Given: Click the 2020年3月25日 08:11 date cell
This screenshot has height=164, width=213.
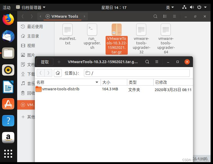Looking at the screenshot, I should (x=173, y=90).
